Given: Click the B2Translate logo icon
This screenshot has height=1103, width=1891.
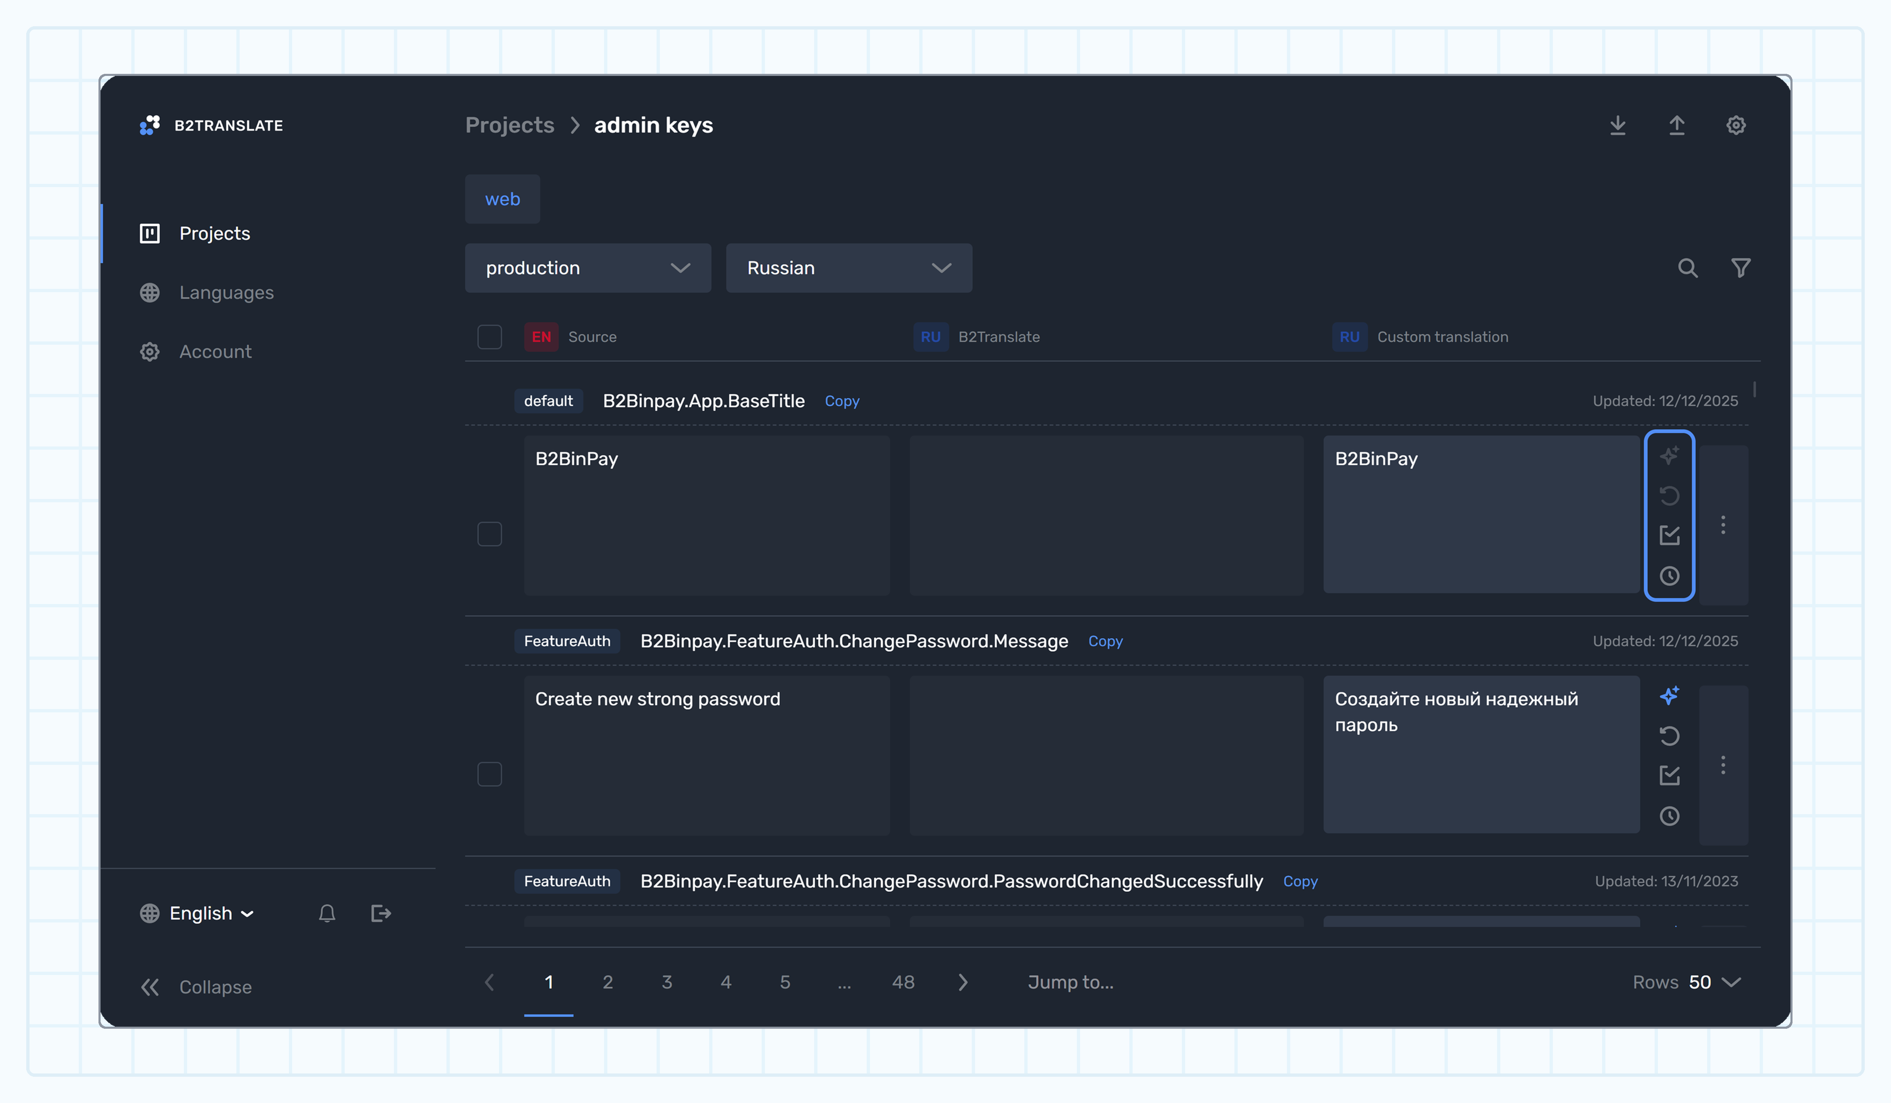Looking at the screenshot, I should pos(149,125).
